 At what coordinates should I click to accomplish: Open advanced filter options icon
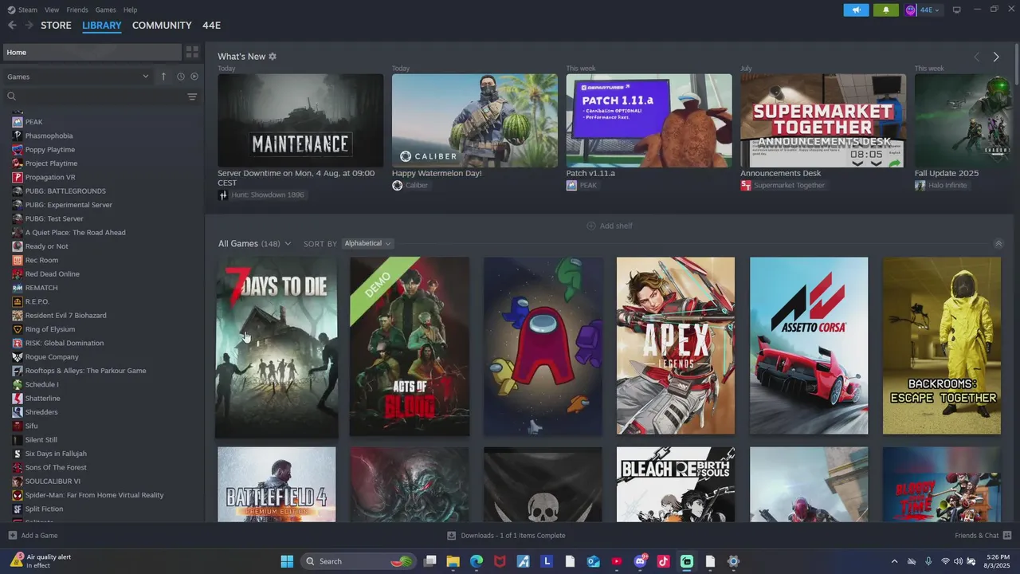(192, 96)
